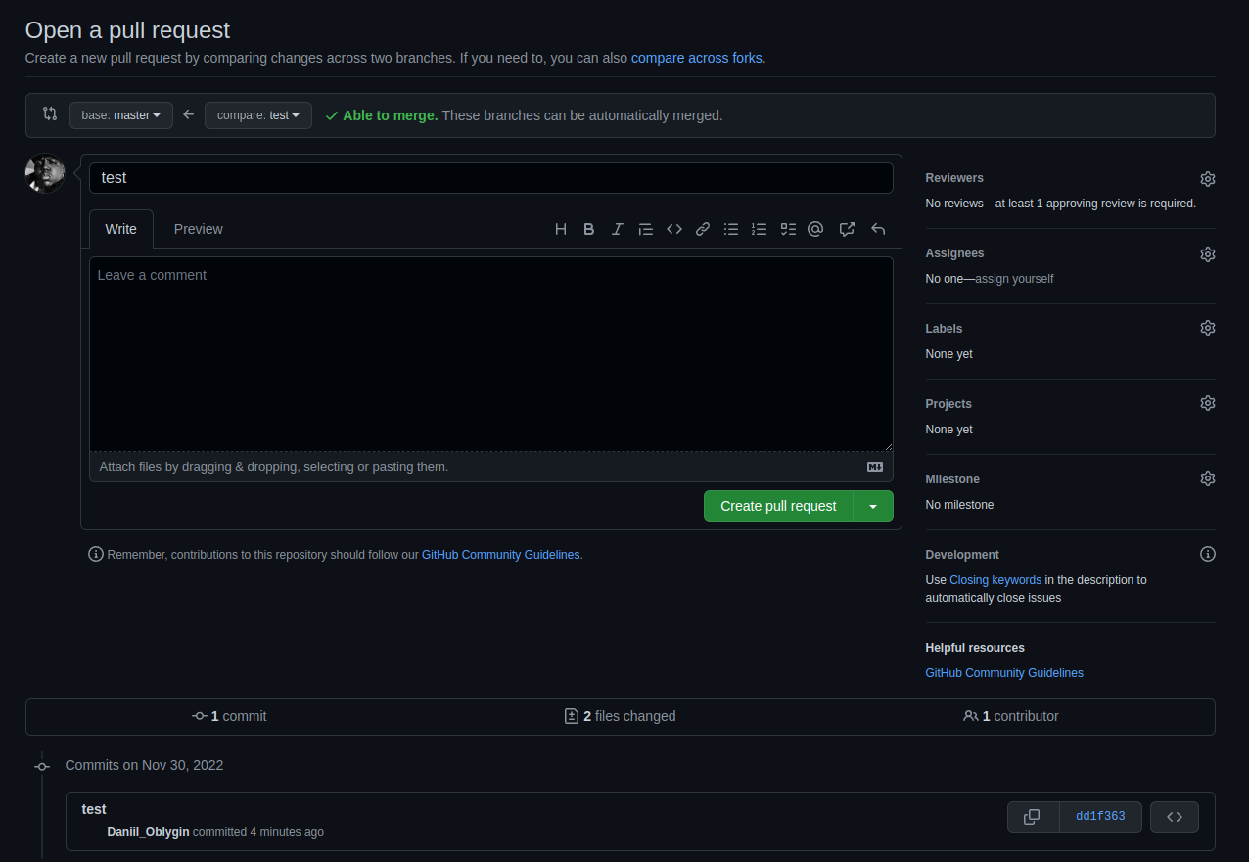The height and width of the screenshot is (862, 1249).
Task: Click the Reviewers heading
Action: tap(954, 178)
